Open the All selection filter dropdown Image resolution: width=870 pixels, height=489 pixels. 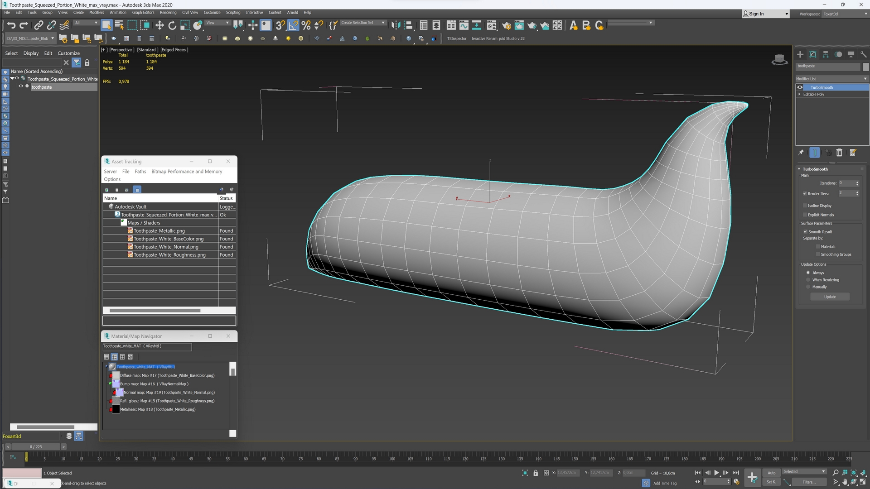point(86,23)
